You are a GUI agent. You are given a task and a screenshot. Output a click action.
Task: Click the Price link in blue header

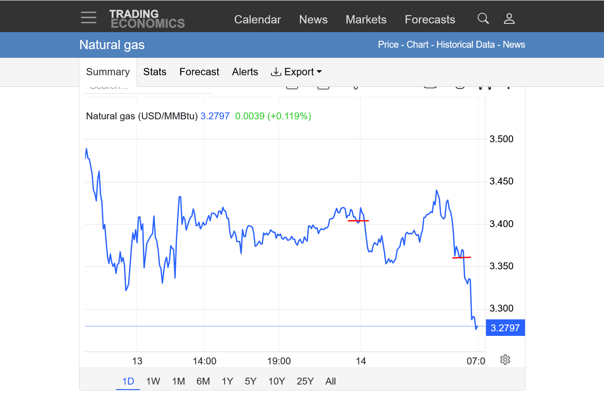[x=388, y=45]
